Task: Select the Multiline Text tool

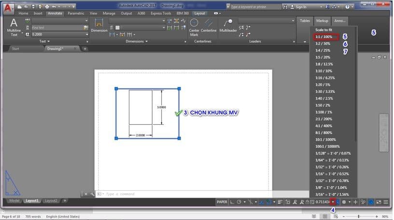Action: pos(14,27)
